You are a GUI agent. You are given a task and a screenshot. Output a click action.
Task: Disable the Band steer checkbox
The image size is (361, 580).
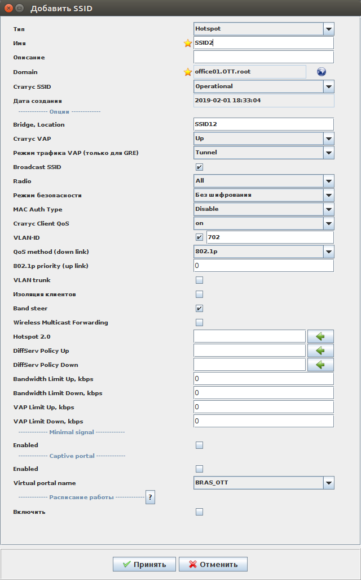coord(199,308)
